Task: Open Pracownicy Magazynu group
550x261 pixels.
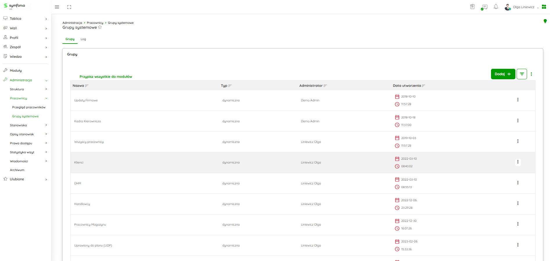Action: (90, 224)
